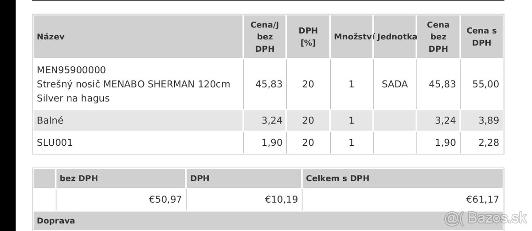Select the €50,97 subtotal value

pos(165,199)
